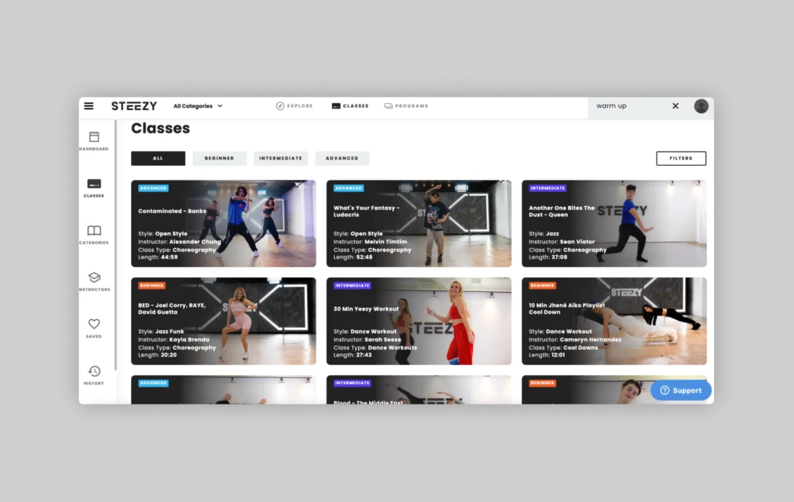Select the All level filter
The height and width of the screenshot is (502, 794).
pyautogui.click(x=158, y=158)
